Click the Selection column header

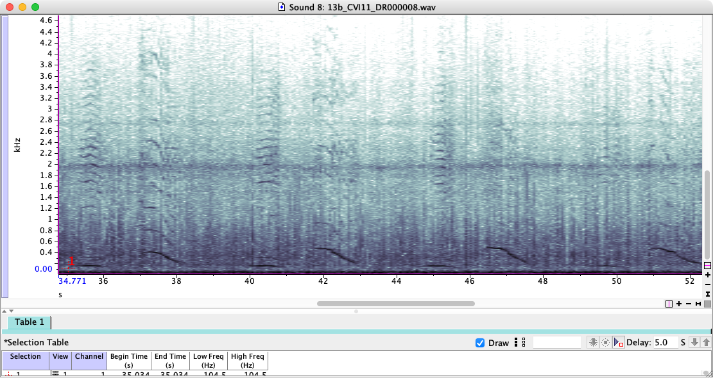tap(26, 361)
